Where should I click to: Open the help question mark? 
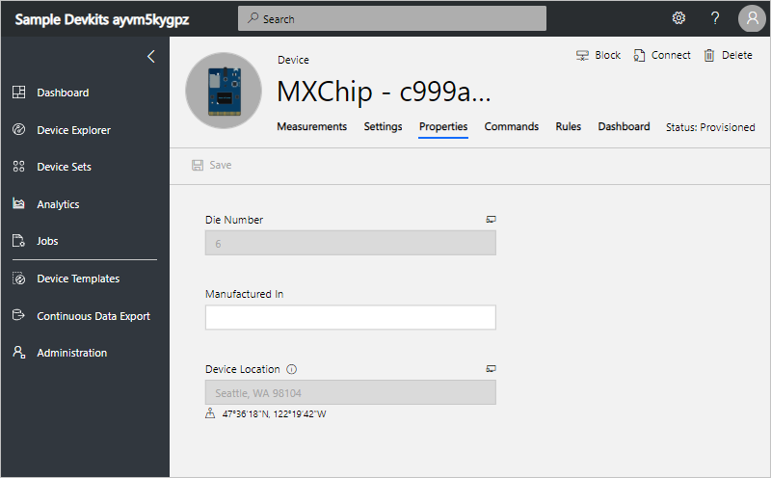715,18
